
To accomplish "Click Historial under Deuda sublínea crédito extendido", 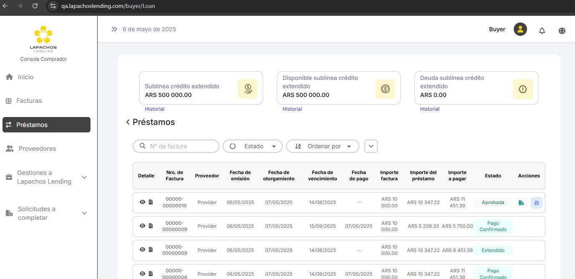I will [x=429, y=109].
